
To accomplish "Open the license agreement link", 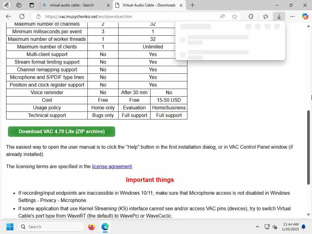I will (x=112, y=167).
